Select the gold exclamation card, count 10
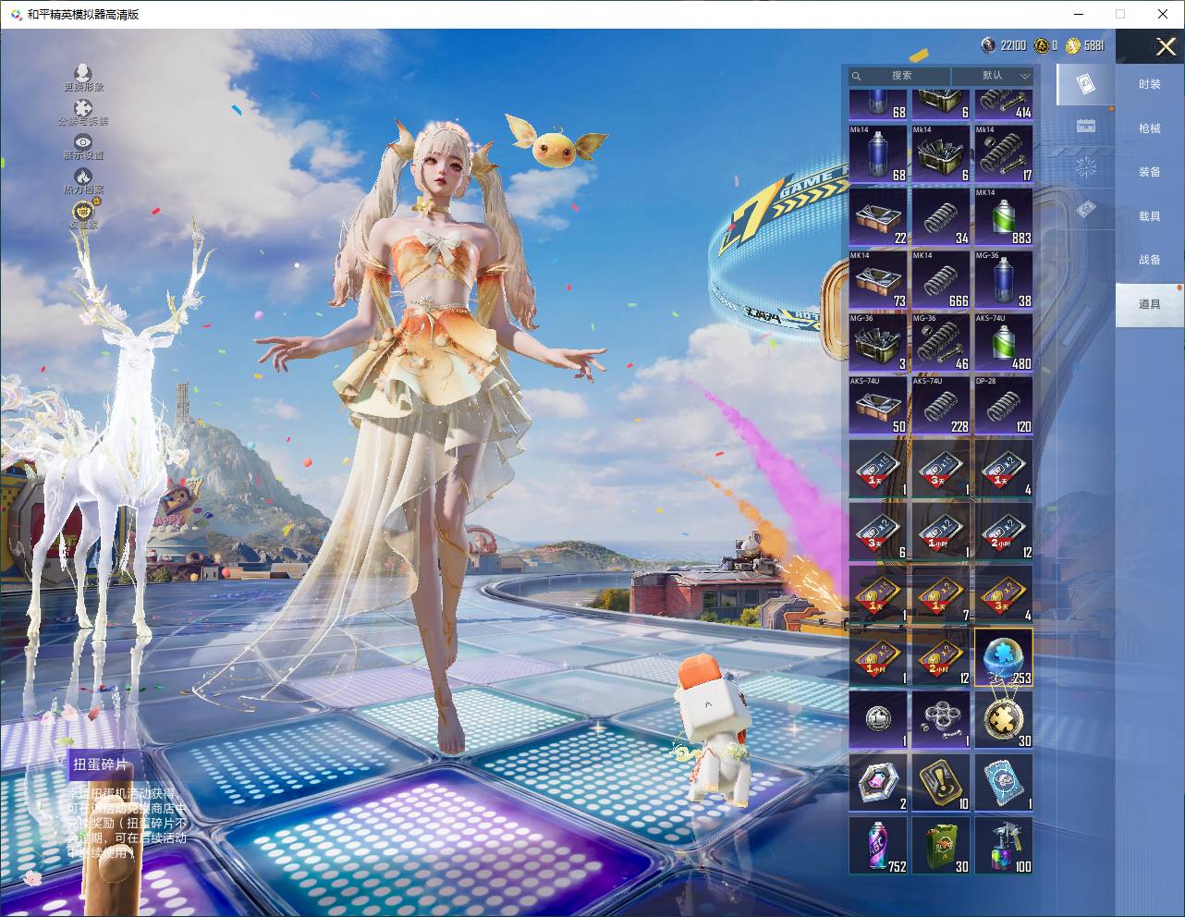This screenshot has width=1185, height=917. (941, 782)
